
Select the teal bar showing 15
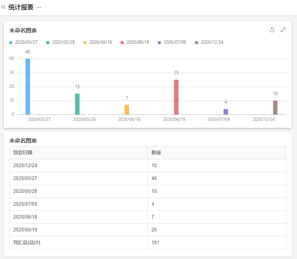click(77, 104)
